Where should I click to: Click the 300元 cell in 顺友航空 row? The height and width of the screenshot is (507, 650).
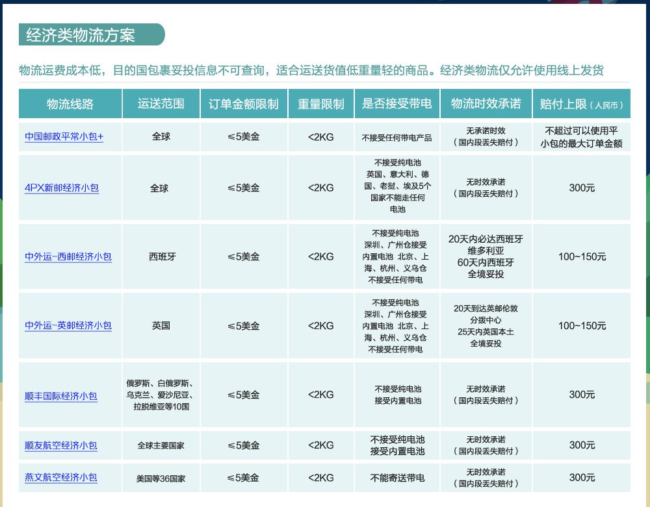point(582,445)
